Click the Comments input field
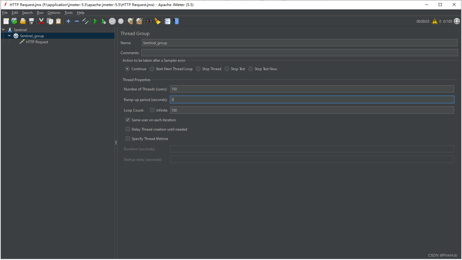462x260 pixels. (299, 53)
